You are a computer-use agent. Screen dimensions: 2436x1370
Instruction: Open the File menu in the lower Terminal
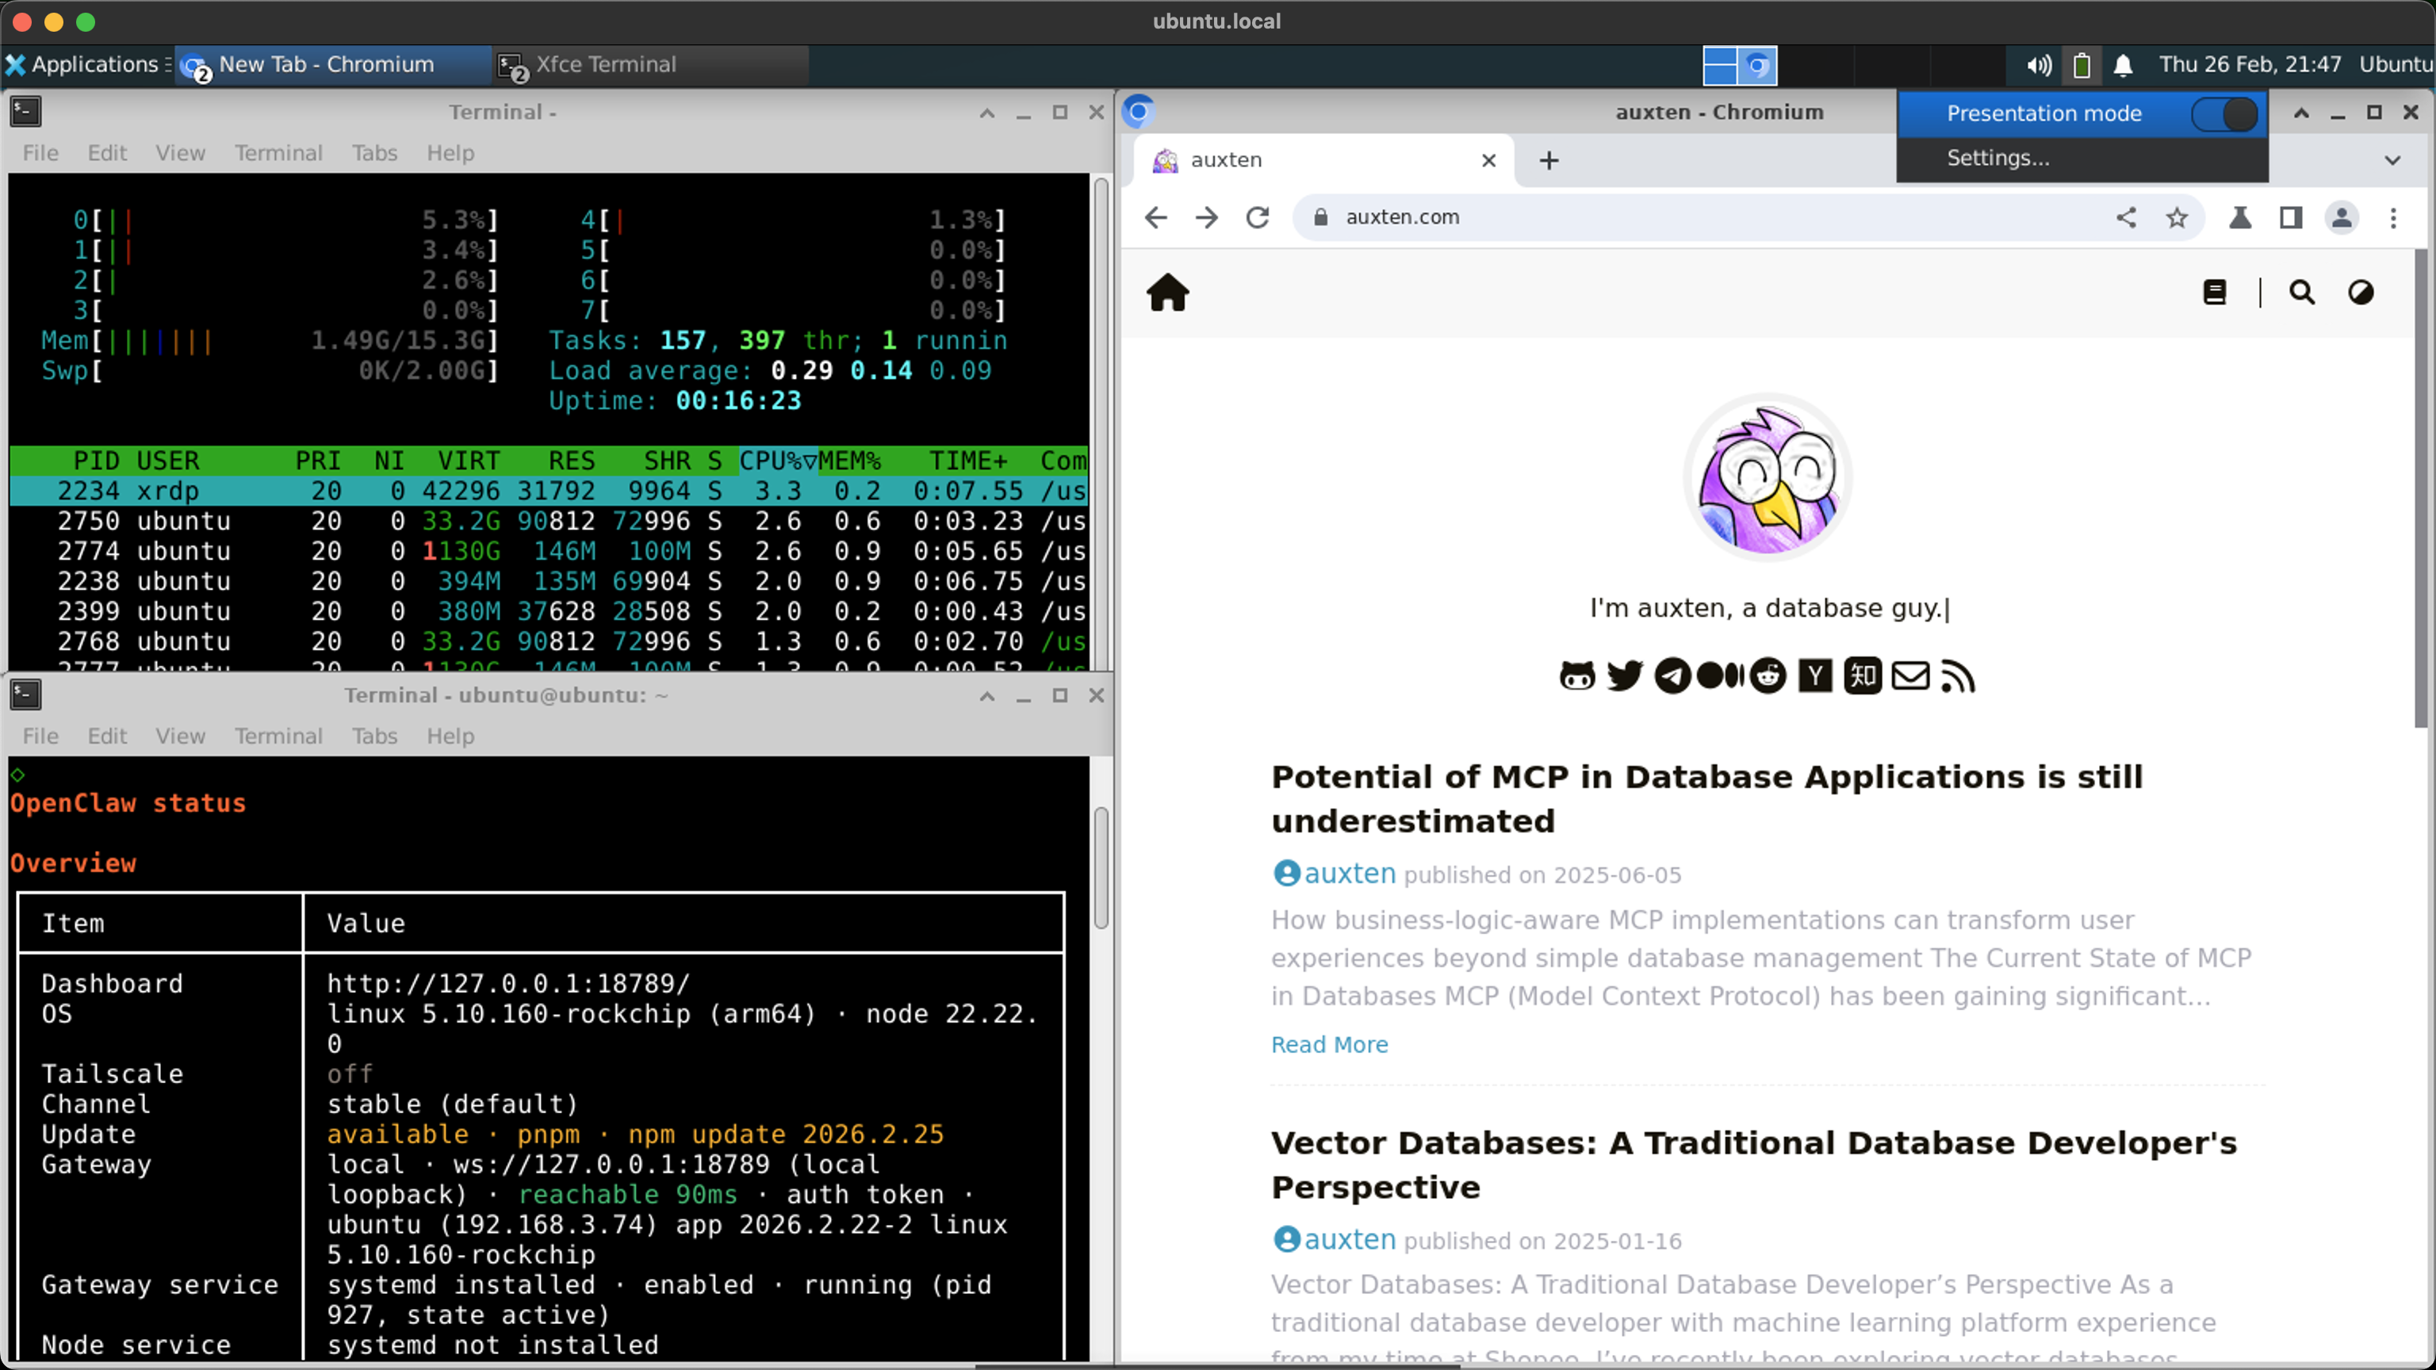pyautogui.click(x=39, y=736)
